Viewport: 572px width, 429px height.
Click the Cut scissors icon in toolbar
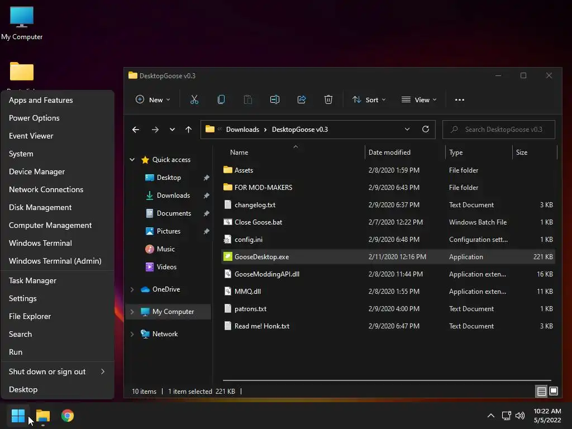click(194, 99)
